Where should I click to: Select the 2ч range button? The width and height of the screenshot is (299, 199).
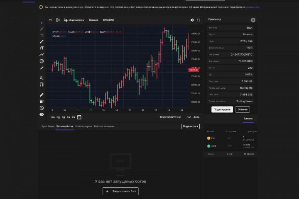74,117
